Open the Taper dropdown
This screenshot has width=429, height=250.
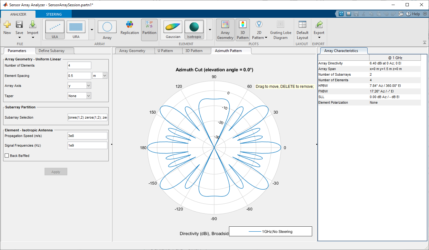point(79,96)
